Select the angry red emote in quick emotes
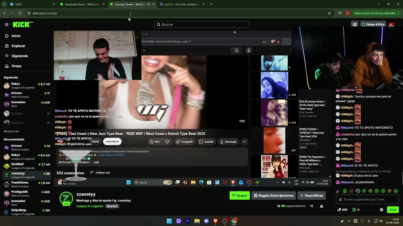The height and width of the screenshot is (226, 403). (351, 191)
